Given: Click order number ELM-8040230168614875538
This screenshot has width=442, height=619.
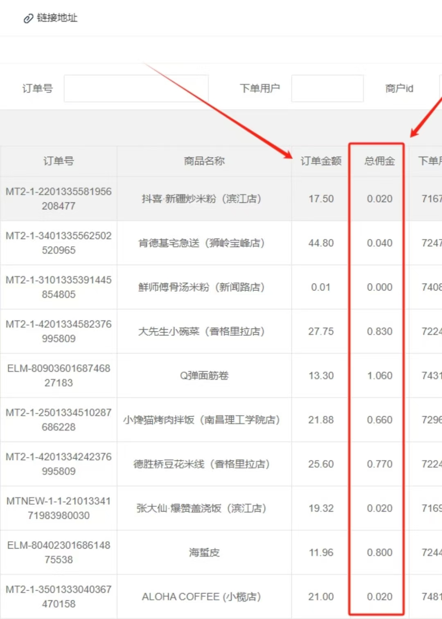Looking at the screenshot, I should (59, 552).
